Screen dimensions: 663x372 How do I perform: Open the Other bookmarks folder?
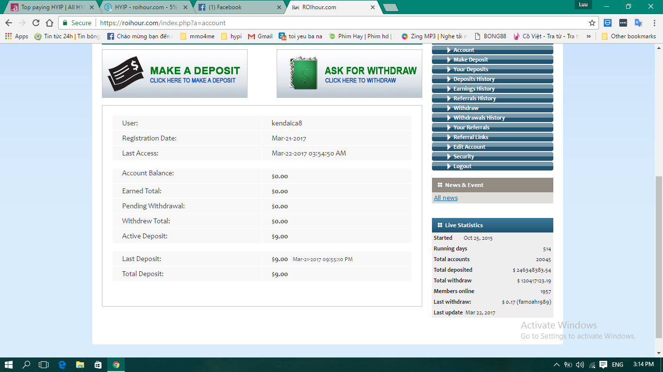pyautogui.click(x=629, y=36)
